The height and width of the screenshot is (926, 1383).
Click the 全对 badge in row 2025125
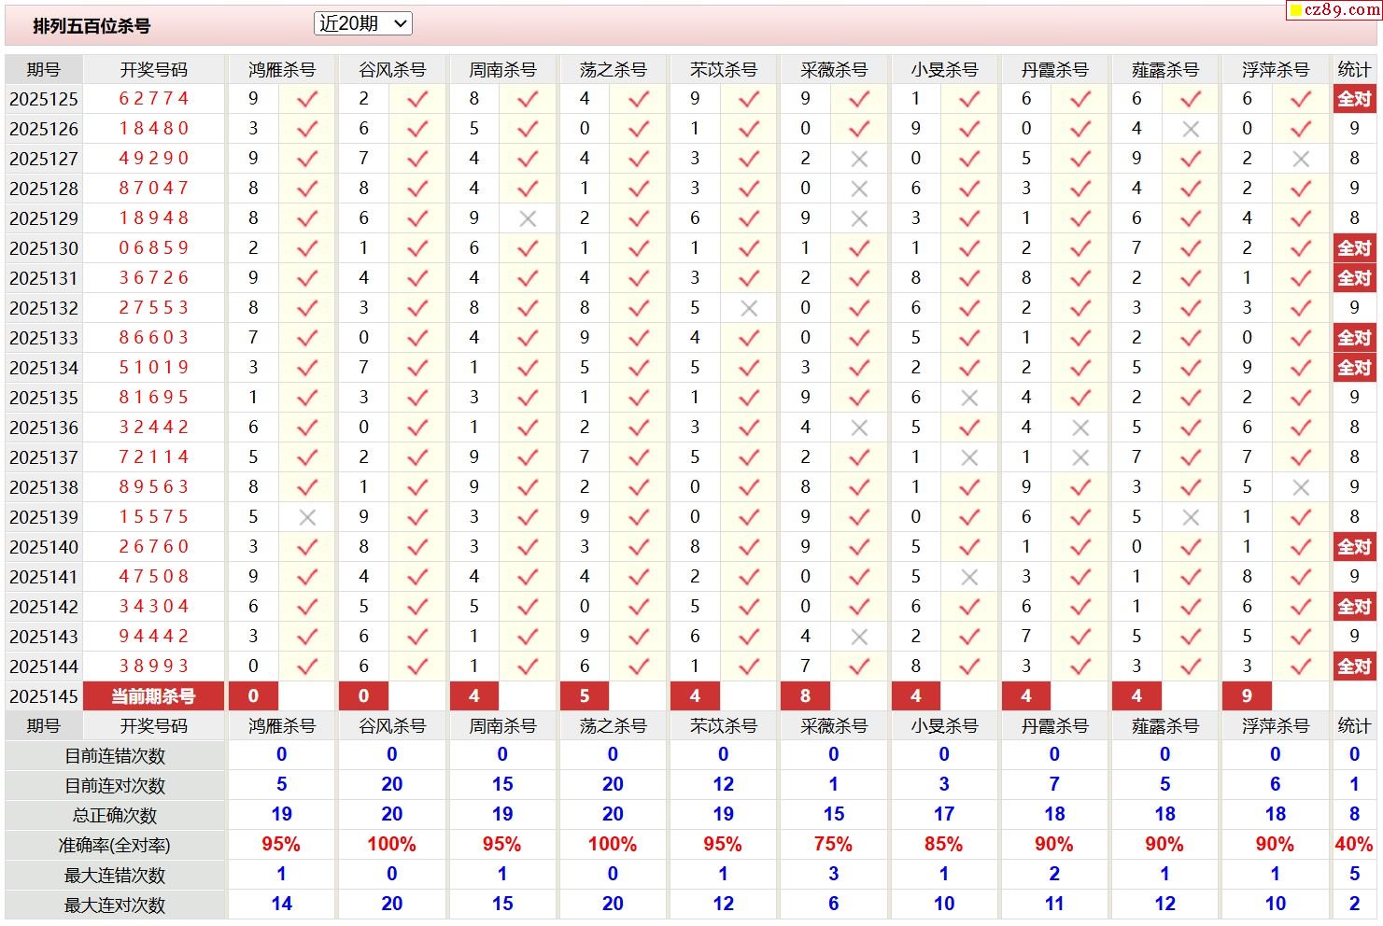coord(1354,99)
